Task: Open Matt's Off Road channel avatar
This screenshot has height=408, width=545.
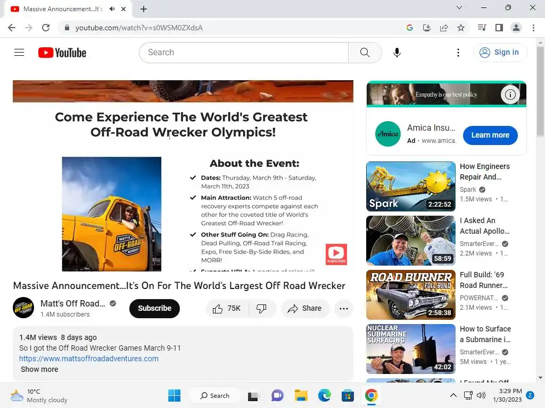Action: point(23,308)
